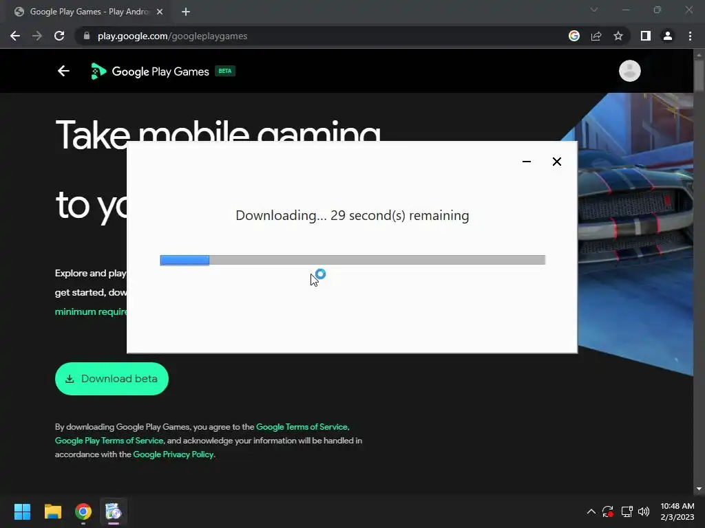Image resolution: width=705 pixels, height=528 pixels.
Task: Reload the page in Chrome
Action: pyautogui.click(x=59, y=36)
